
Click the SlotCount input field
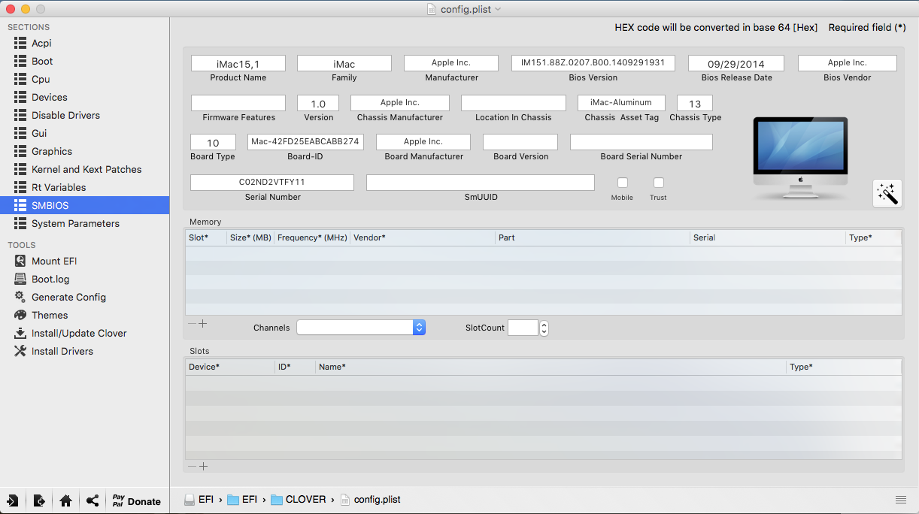523,328
